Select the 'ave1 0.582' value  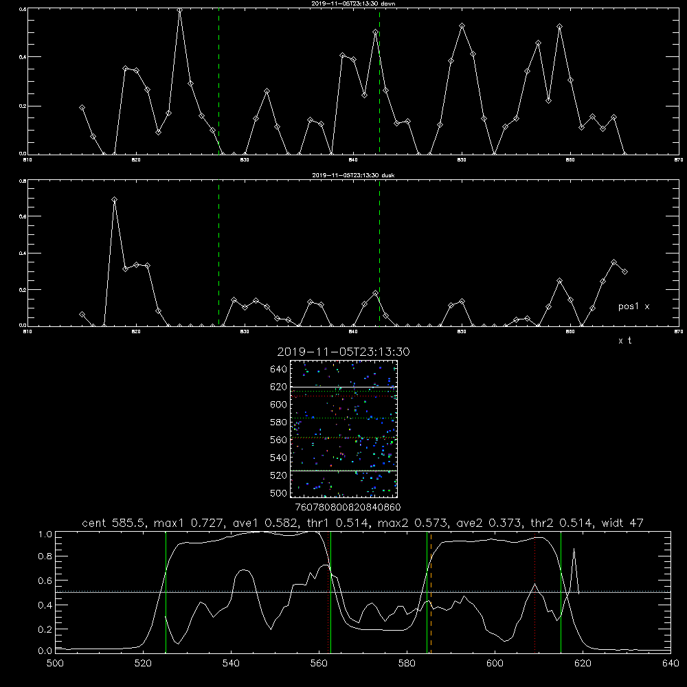265,523
